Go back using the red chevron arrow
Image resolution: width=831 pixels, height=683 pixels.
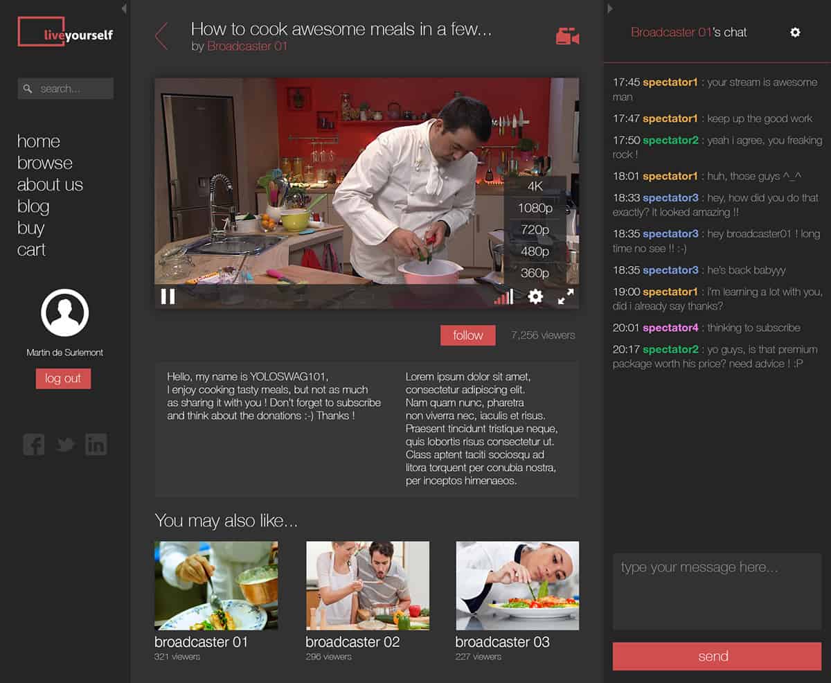(161, 36)
